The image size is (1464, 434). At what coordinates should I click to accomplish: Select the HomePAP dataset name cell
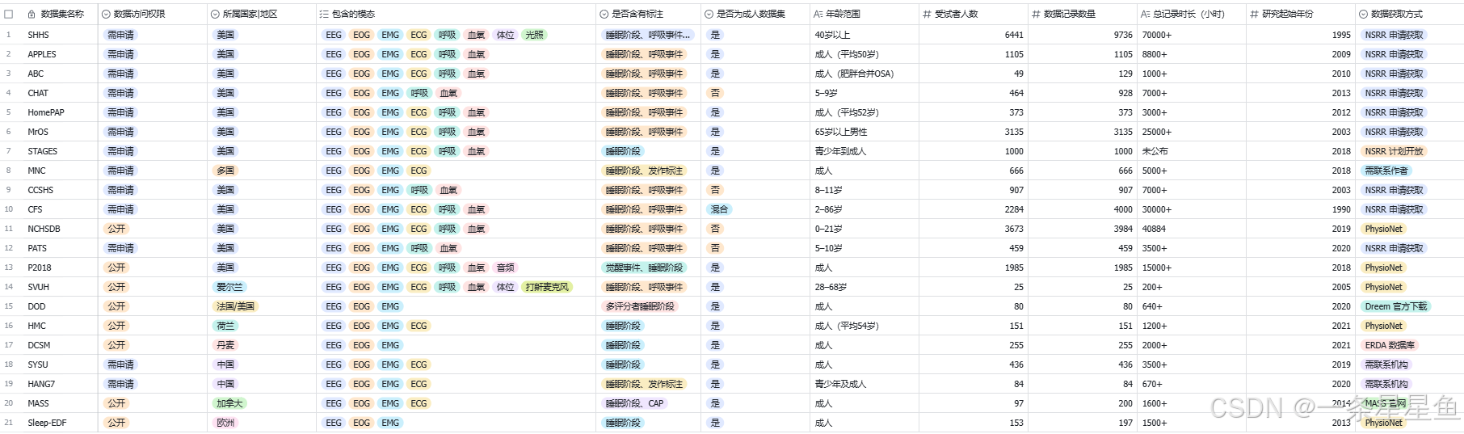(x=58, y=112)
